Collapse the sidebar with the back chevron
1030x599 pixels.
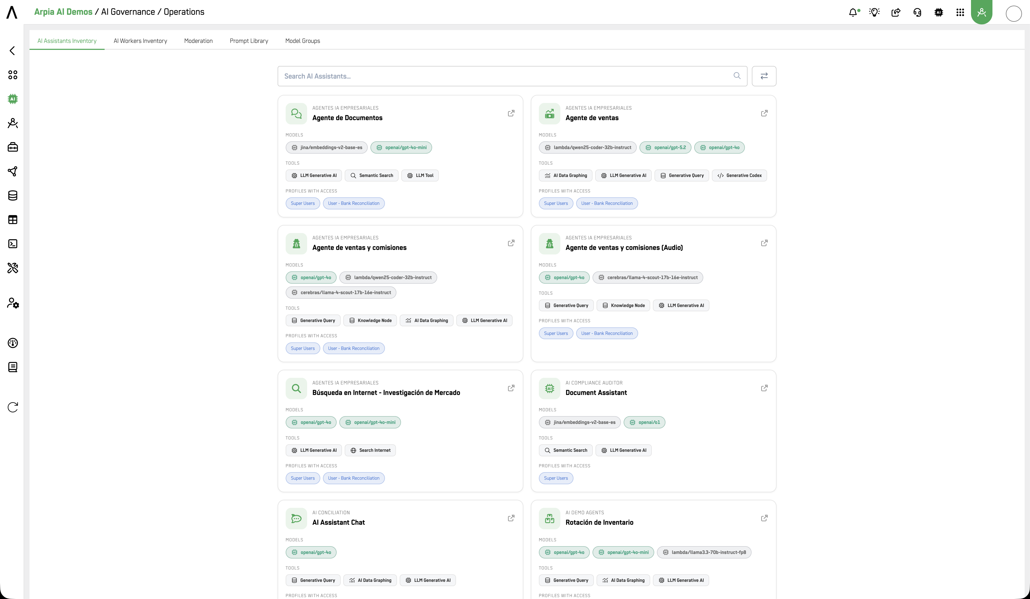pos(12,51)
